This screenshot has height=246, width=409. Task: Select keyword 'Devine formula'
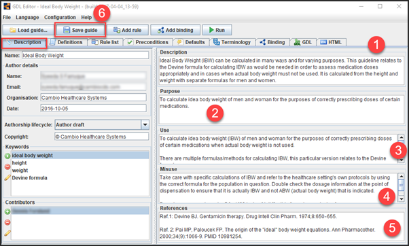tap(80, 178)
